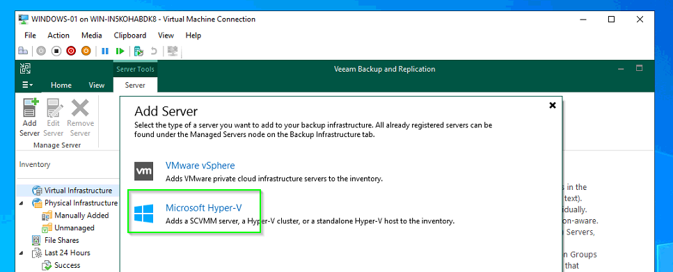Click the Remove Server ribbon button
The width and height of the screenshot is (673, 272).
tap(80, 118)
